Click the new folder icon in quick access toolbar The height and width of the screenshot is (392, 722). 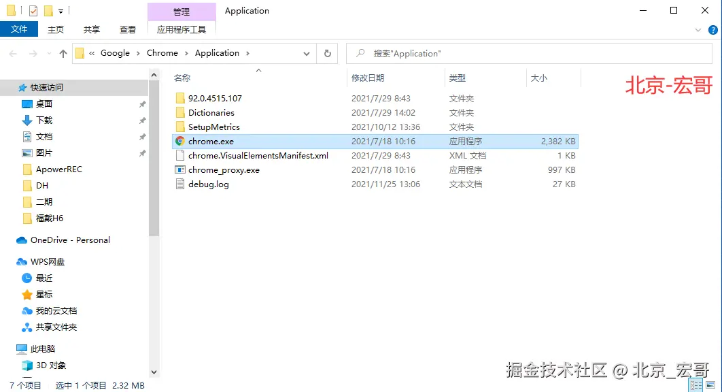pos(48,10)
